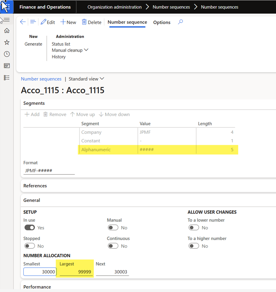The image size is (276, 292).
Task: Expand the Performance section
Action: (37, 287)
